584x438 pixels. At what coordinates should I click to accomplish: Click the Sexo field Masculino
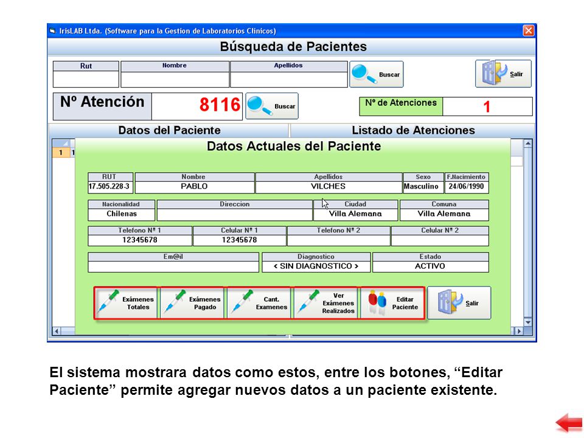tap(423, 187)
